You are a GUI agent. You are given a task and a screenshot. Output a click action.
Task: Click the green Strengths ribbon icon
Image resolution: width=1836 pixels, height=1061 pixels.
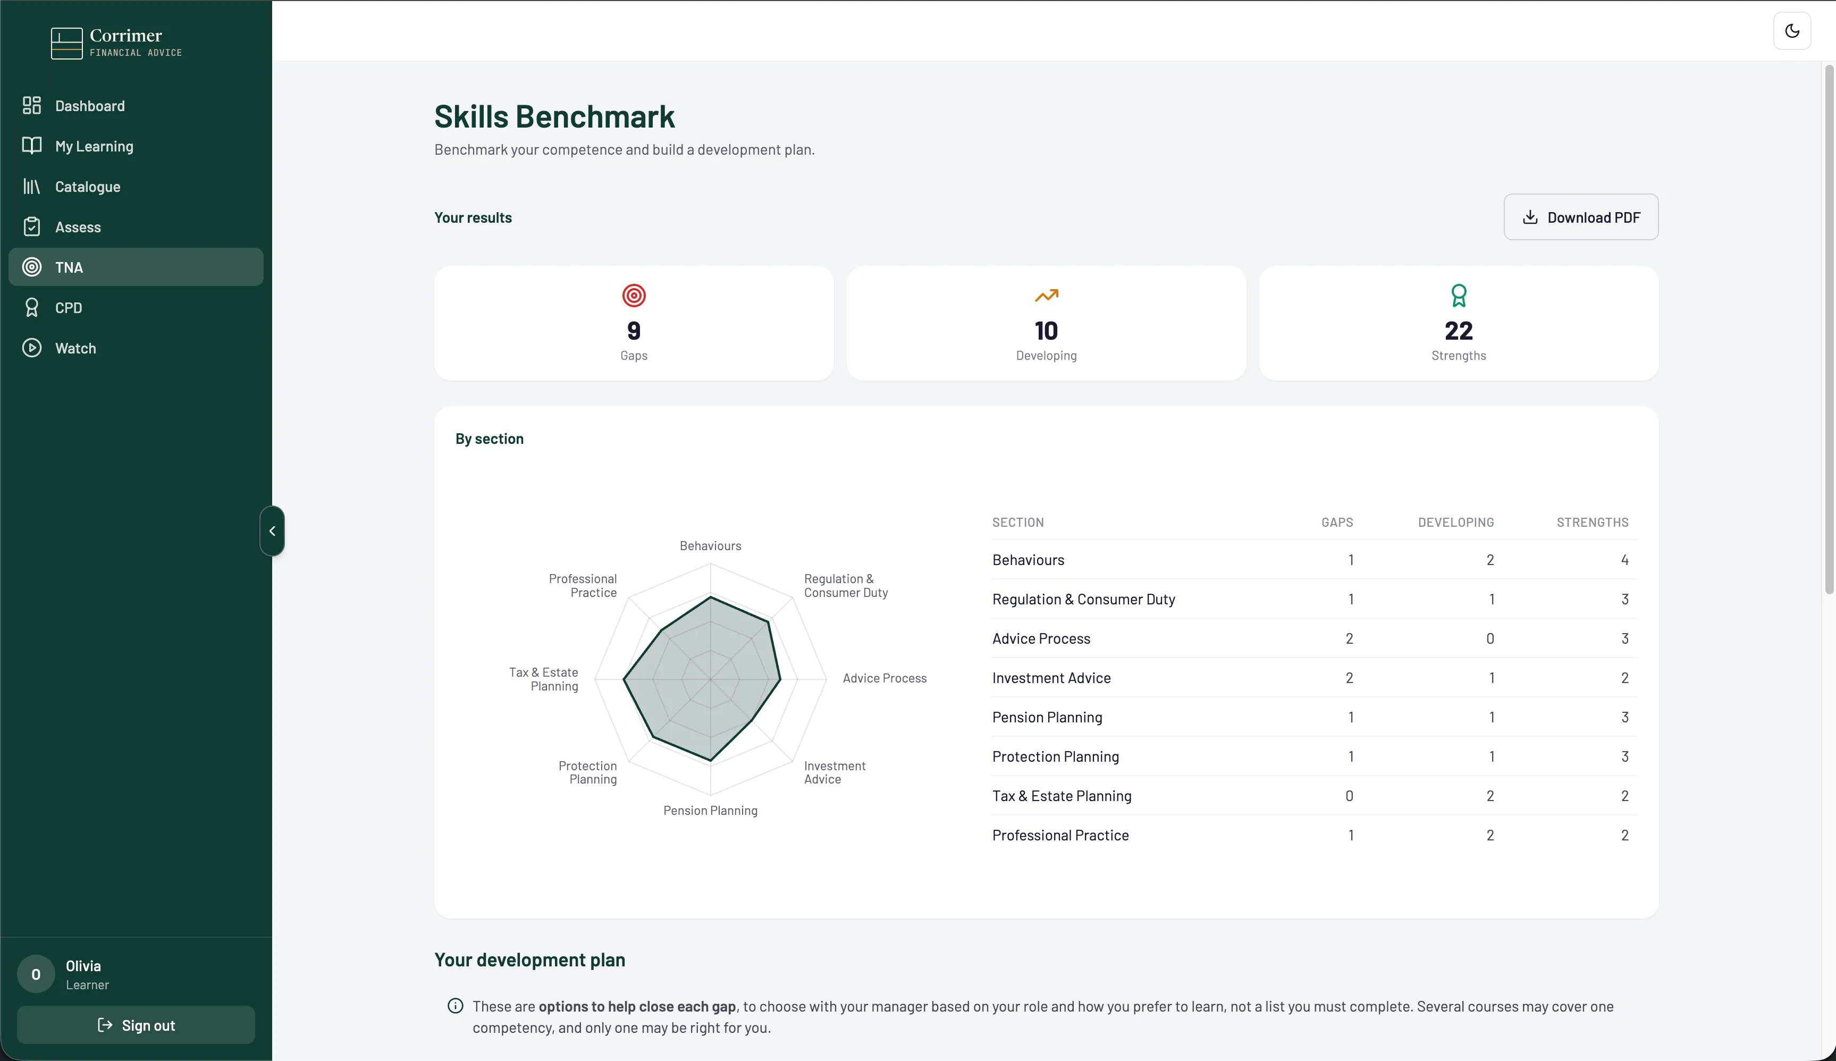point(1459,295)
